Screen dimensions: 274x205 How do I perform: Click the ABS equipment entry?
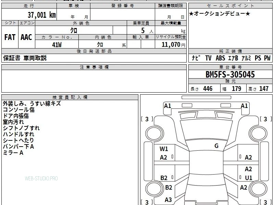point(220,58)
